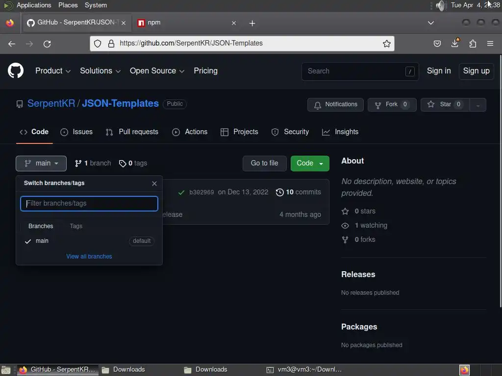
Task: Click the tracking protection shield icon
Action: click(98, 44)
